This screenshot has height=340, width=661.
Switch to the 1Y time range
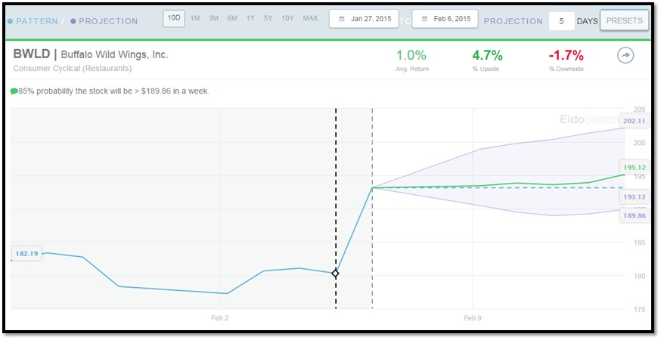(x=250, y=19)
